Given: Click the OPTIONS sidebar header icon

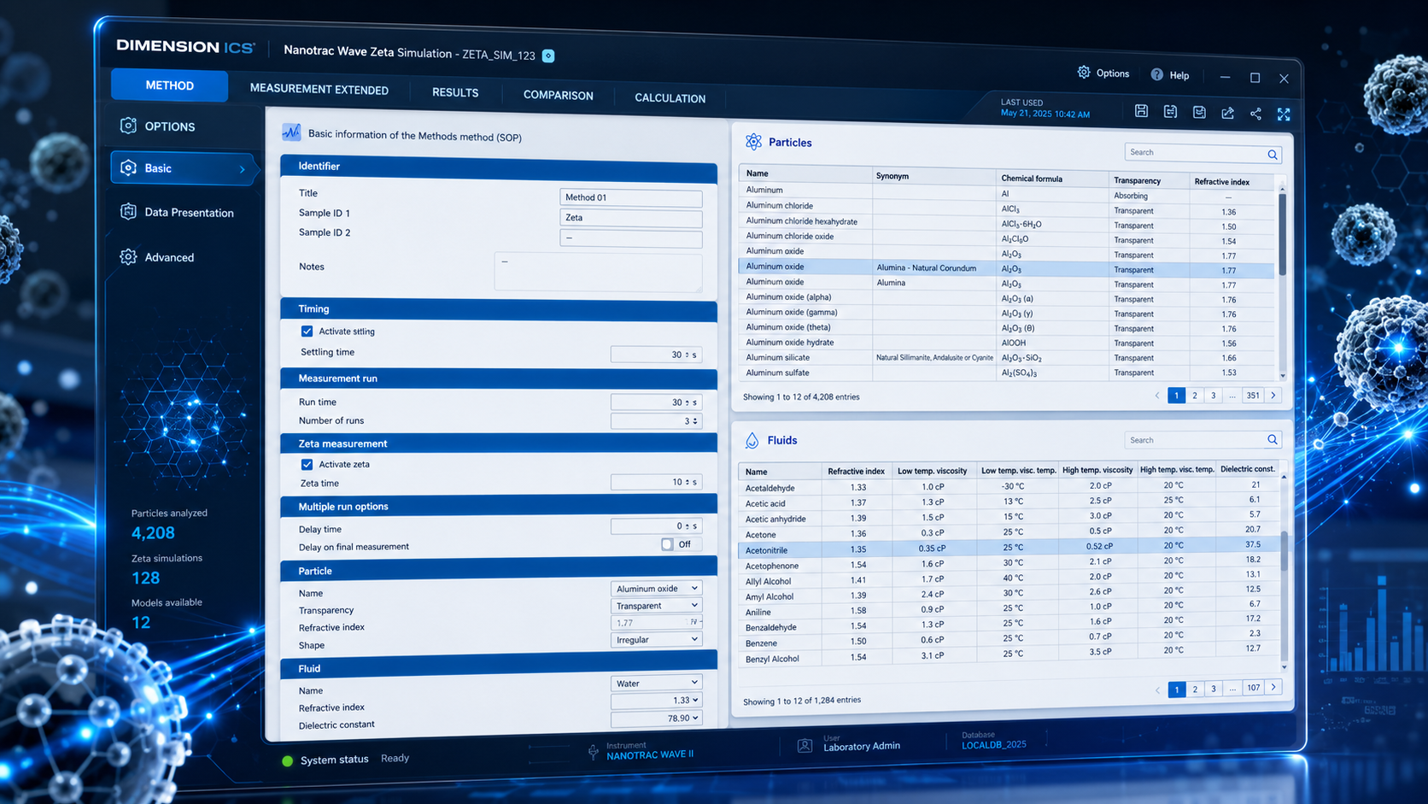Looking at the screenshot, I should click(128, 126).
